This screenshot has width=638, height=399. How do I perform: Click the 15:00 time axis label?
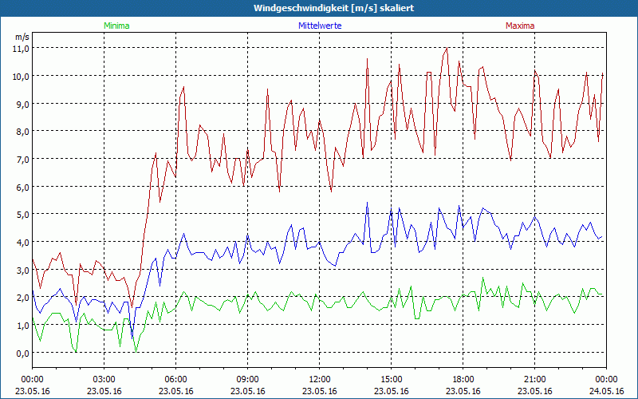391,380
